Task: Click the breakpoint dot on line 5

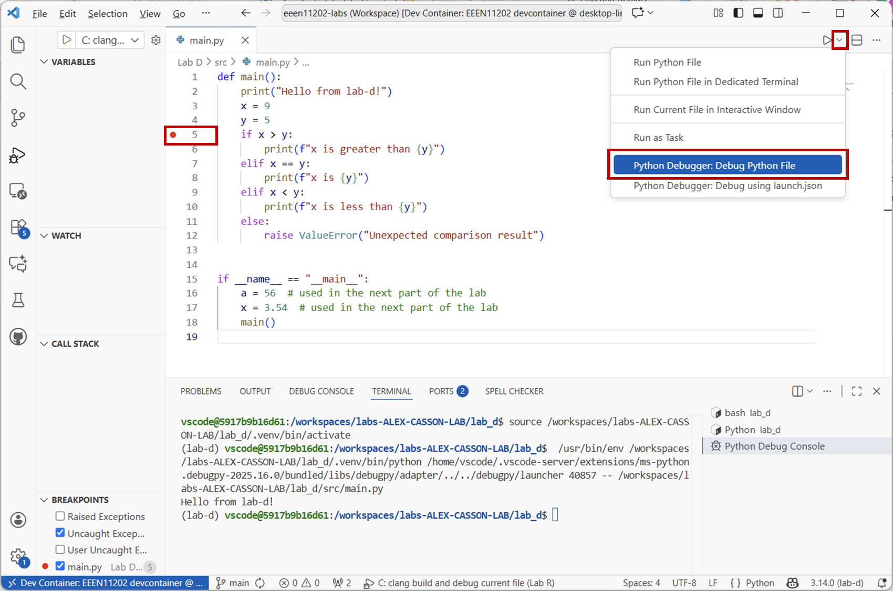Action: pyautogui.click(x=173, y=135)
